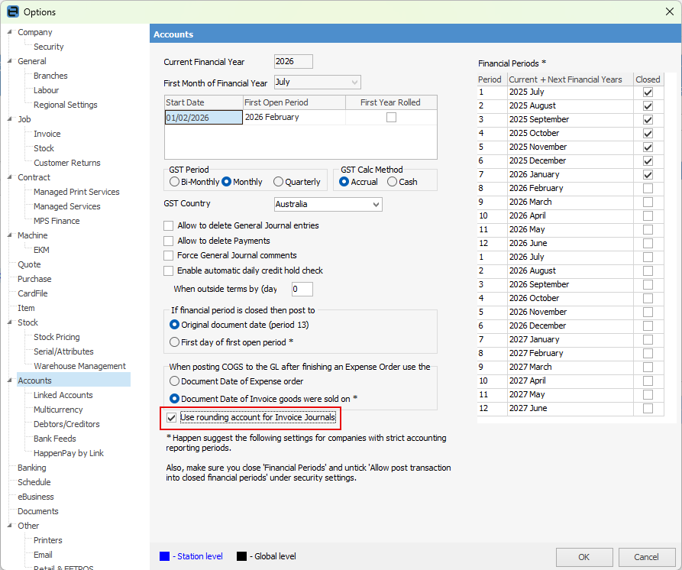The image size is (682, 570).
Task: Collapse the Contract tree node
Action: pos(10,177)
